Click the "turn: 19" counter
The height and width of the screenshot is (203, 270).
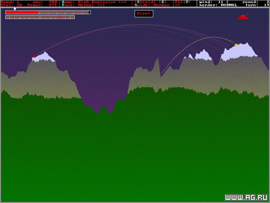pos(257,5)
